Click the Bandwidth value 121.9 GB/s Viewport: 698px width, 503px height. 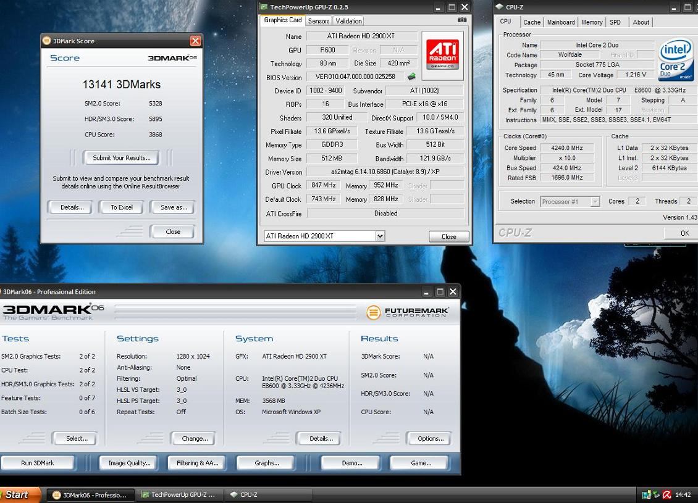(x=435, y=159)
